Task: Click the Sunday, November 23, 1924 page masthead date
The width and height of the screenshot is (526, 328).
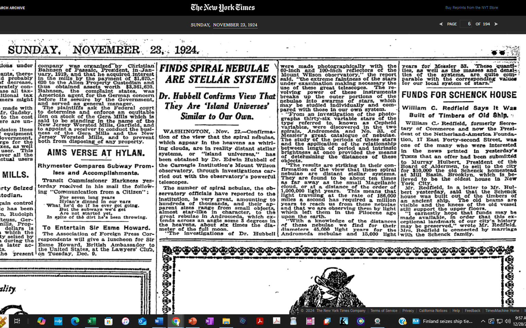Action: [104, 50]
